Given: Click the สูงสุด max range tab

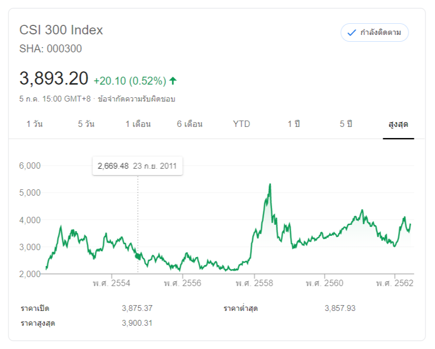Looking at the screenshot, I should [398, 124].
